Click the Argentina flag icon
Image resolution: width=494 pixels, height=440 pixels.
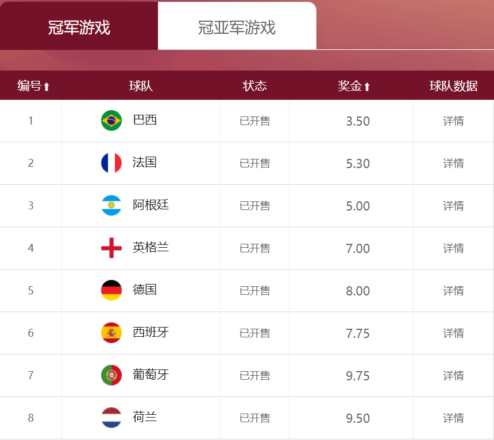(111, 205)
